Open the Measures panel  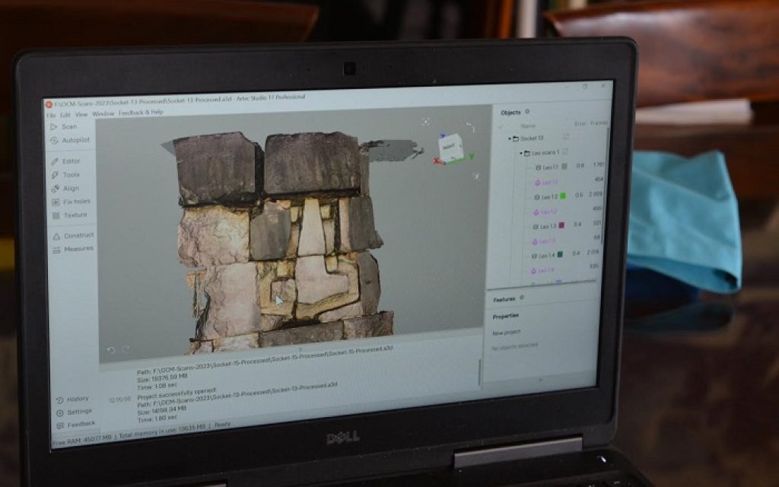[x=78, y=249]
